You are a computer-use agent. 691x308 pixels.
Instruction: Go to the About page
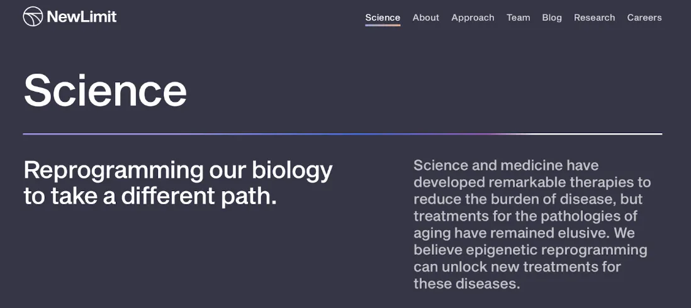click(x=425, y=18)
